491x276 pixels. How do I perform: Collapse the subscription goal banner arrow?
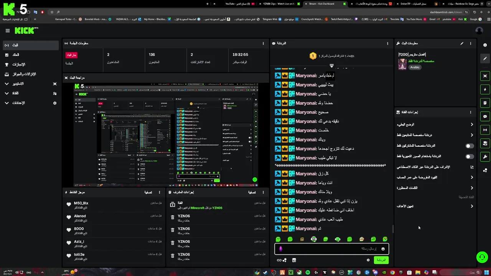tap(331, 66)
